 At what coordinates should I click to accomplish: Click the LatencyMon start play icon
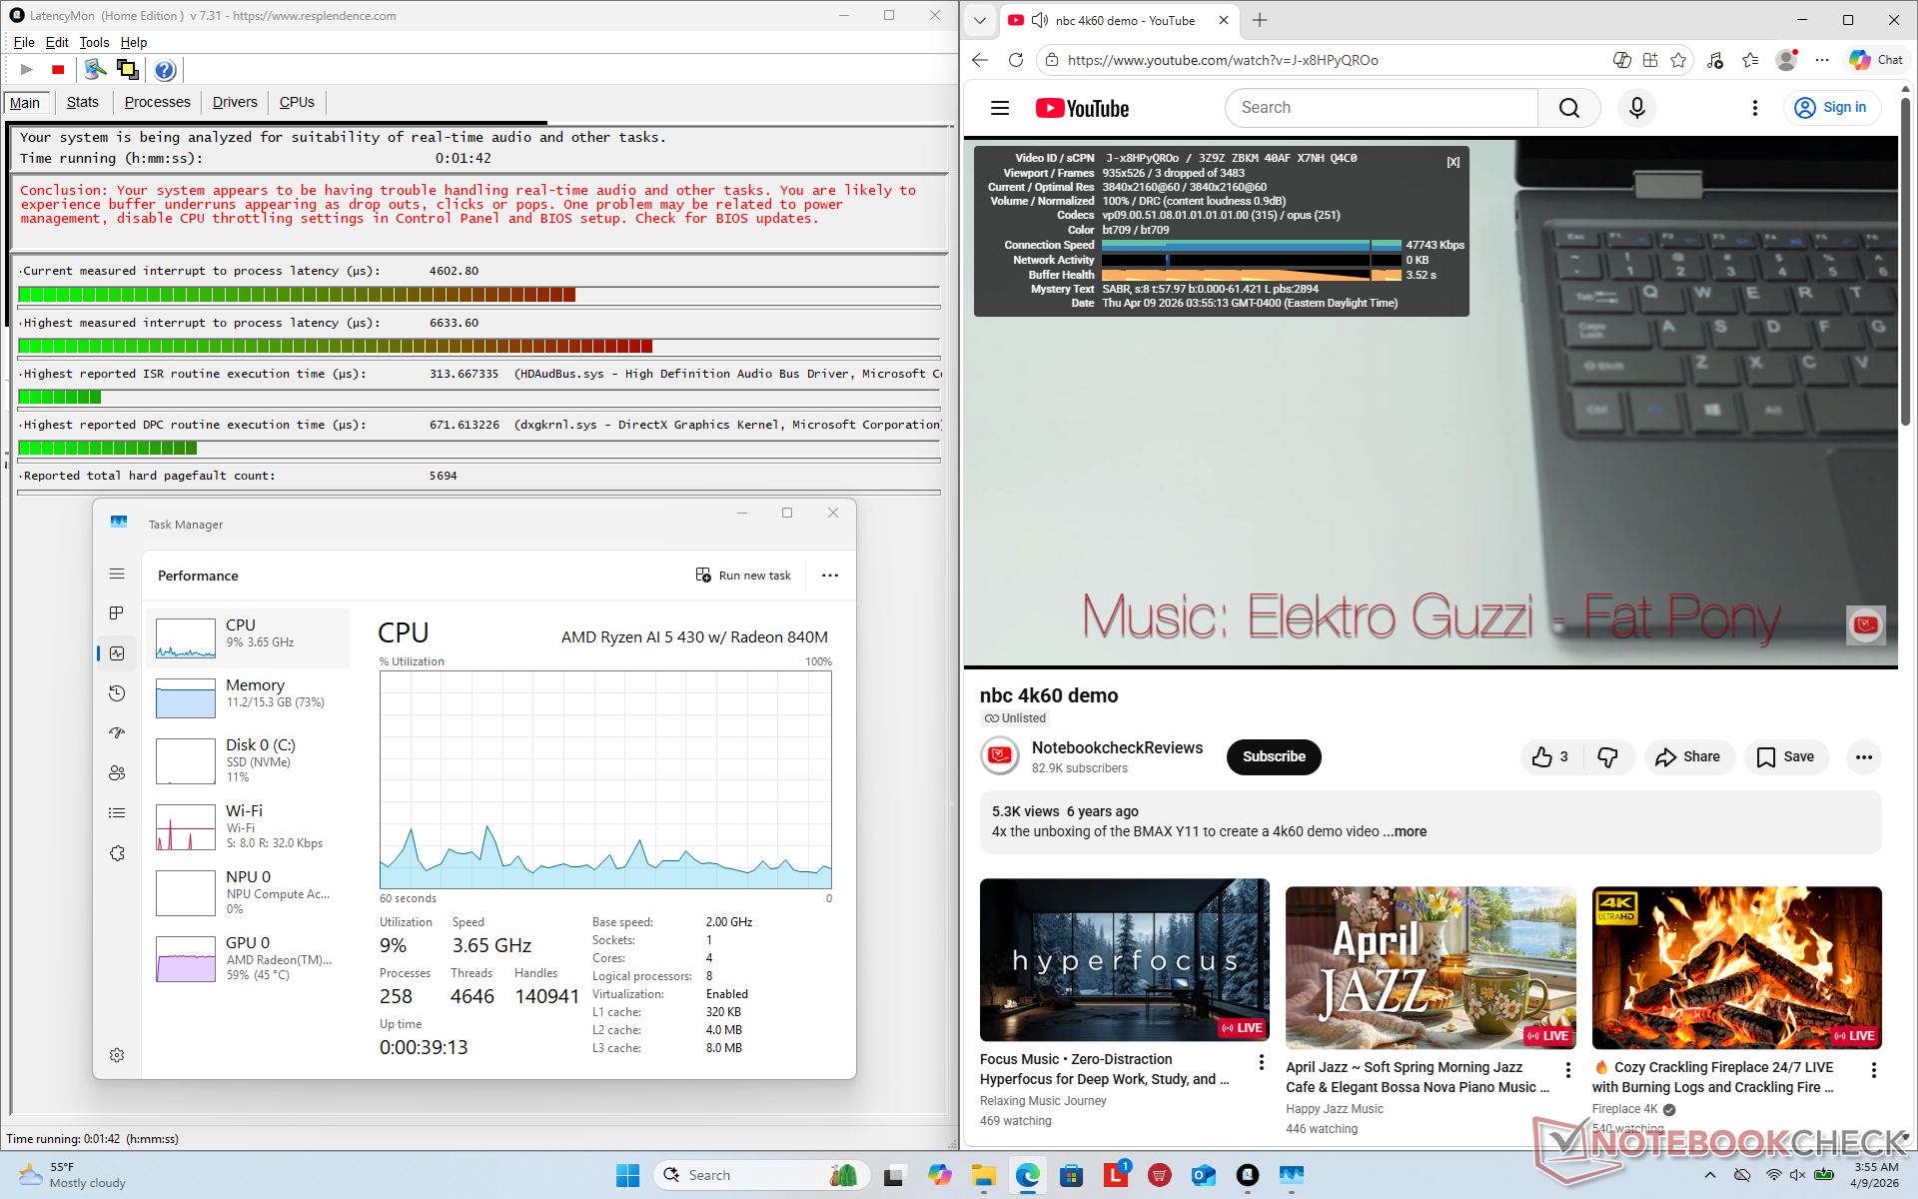tap(27, 70)
